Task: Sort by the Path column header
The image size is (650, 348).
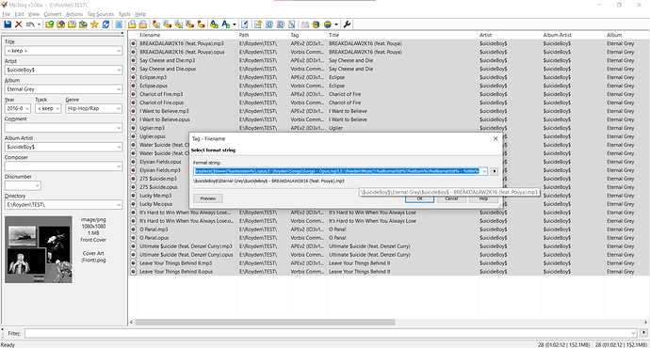Action: pyautogui.click(x=263, y=35)
